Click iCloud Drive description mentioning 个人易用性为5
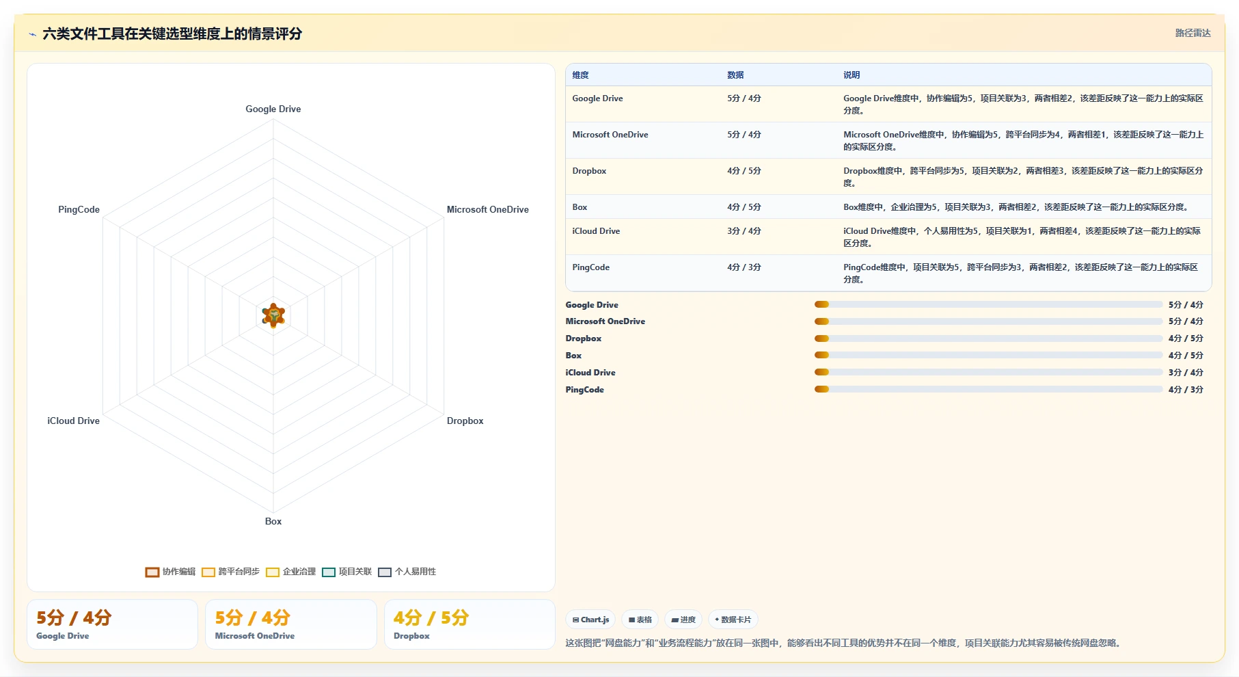The height and width of the screenshot is (677, 1239). 1022,237
